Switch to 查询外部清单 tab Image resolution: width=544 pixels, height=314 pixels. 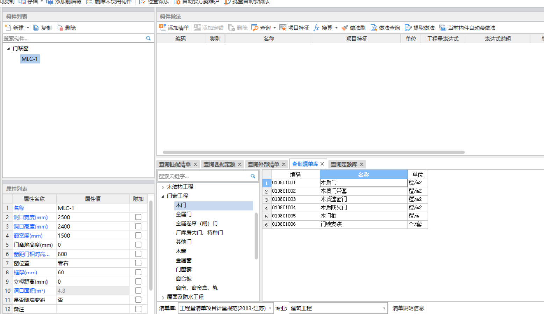(264, 164)
